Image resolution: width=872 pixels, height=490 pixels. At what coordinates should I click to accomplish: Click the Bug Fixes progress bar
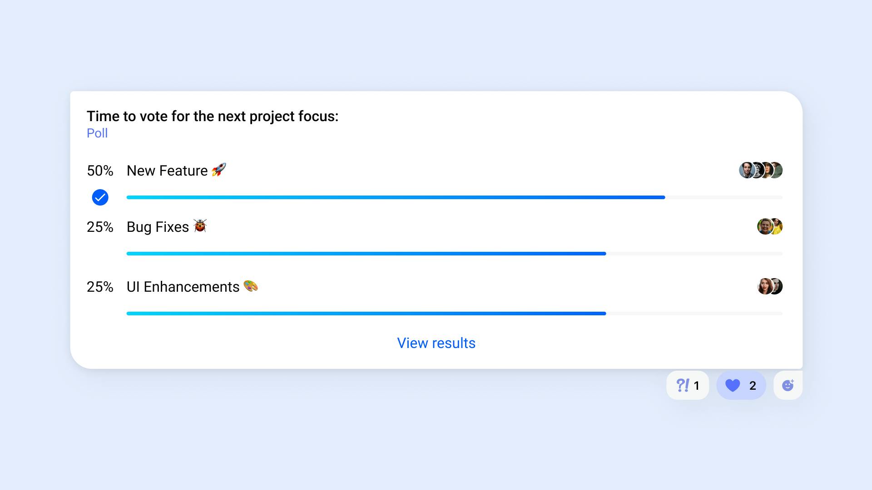tap(366, 254)
